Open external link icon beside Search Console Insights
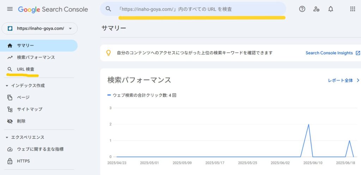This screenshot has width=361, height=175. (358, 53)
